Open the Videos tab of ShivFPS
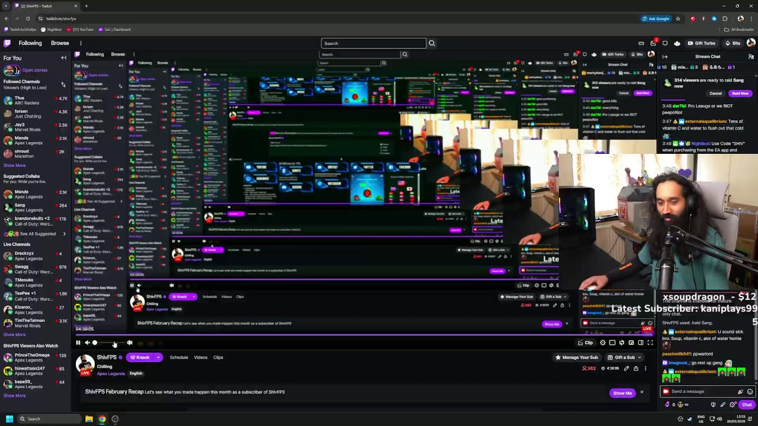This screenshot has height=426, width=758. [201, 357]
